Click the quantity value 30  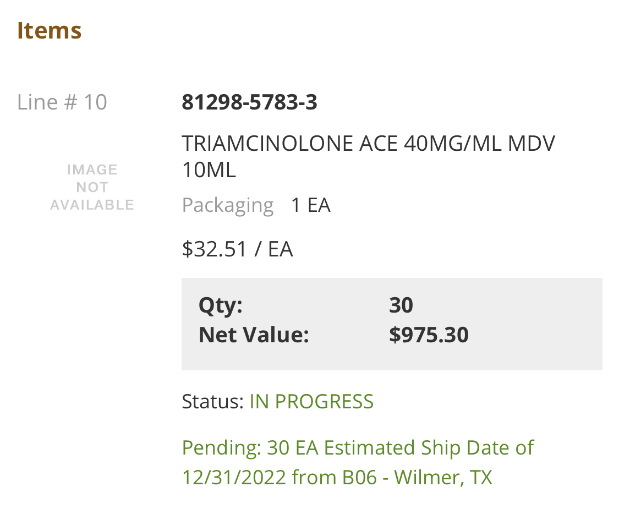(401, 305)
